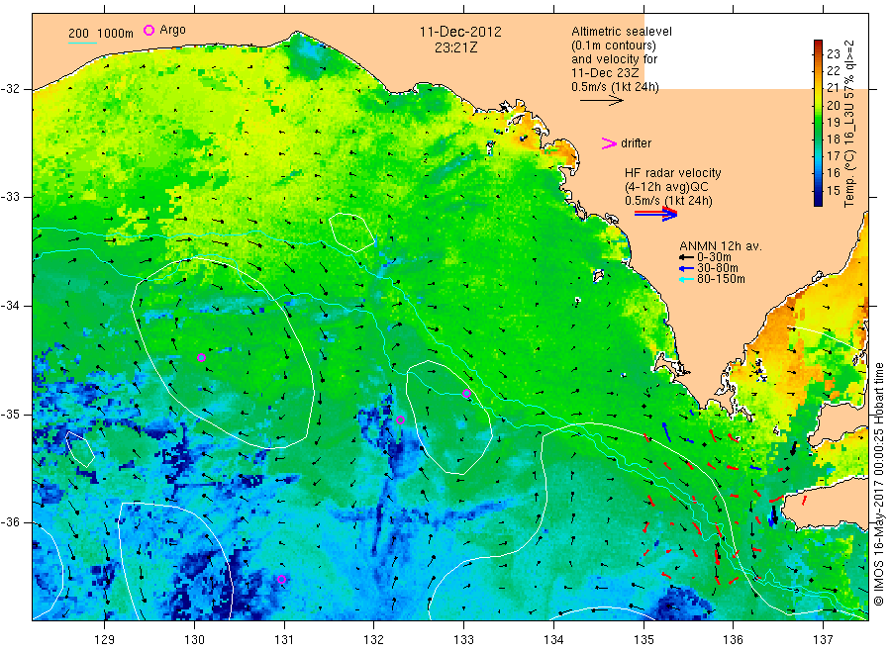Select the Argo float marker near 130E 34.5S
Screen dimensions: 891x653
click(x=201, y=358)
